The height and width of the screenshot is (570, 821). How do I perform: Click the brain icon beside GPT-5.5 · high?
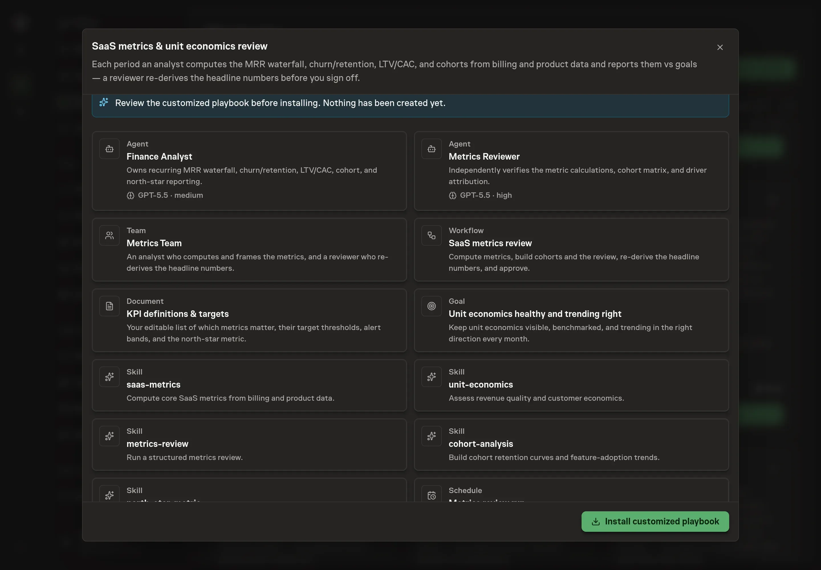point(453,195)
